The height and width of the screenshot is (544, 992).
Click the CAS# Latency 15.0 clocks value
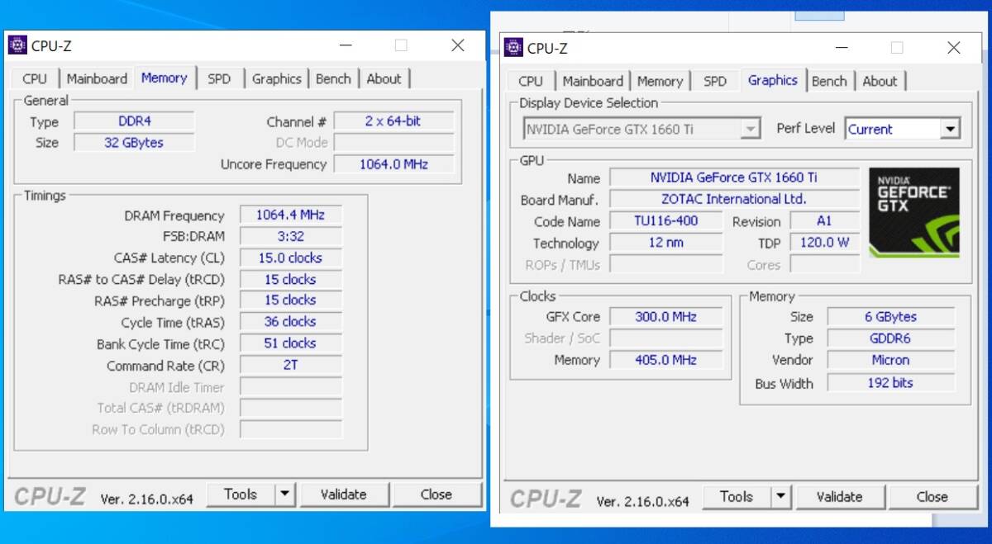290,258
